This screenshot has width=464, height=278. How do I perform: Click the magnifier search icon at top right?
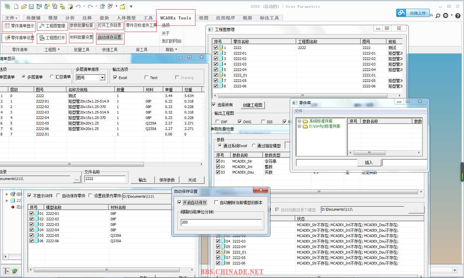[438, 15]
